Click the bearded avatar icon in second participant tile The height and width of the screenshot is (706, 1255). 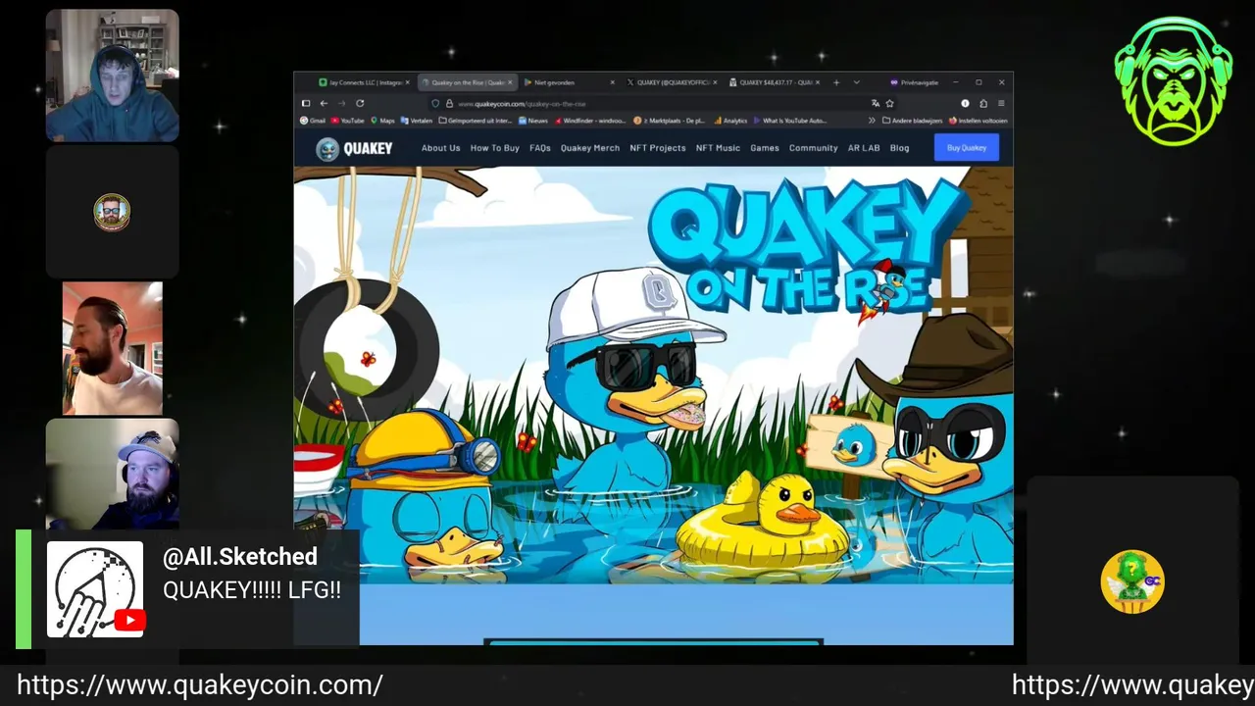(112, 212)
